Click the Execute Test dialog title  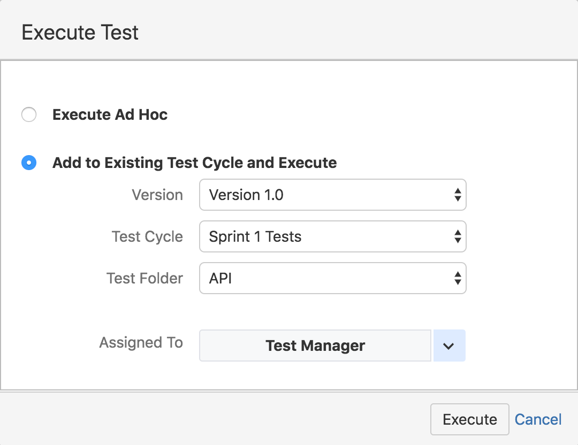[79, 32]
